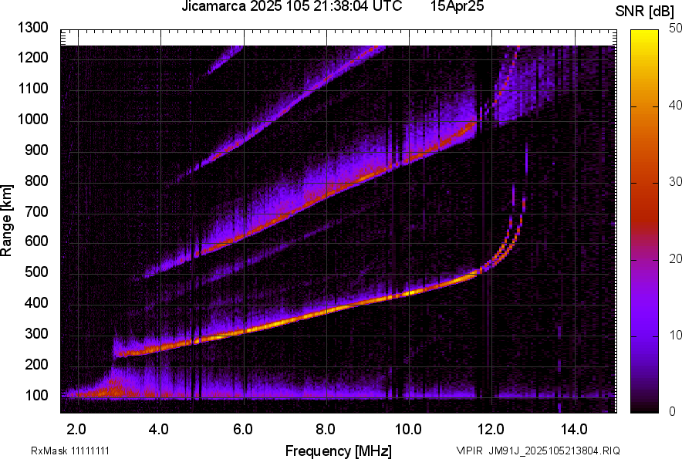The width and height of the screenshot is (682, 459).
Task: Click the Frequency [MHz] axis label
Action: [339, 451]
